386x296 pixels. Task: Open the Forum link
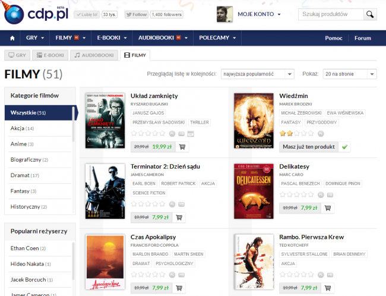pos(363,38)
